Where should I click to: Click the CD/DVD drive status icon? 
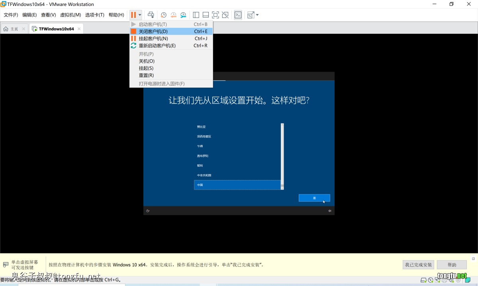431,280
